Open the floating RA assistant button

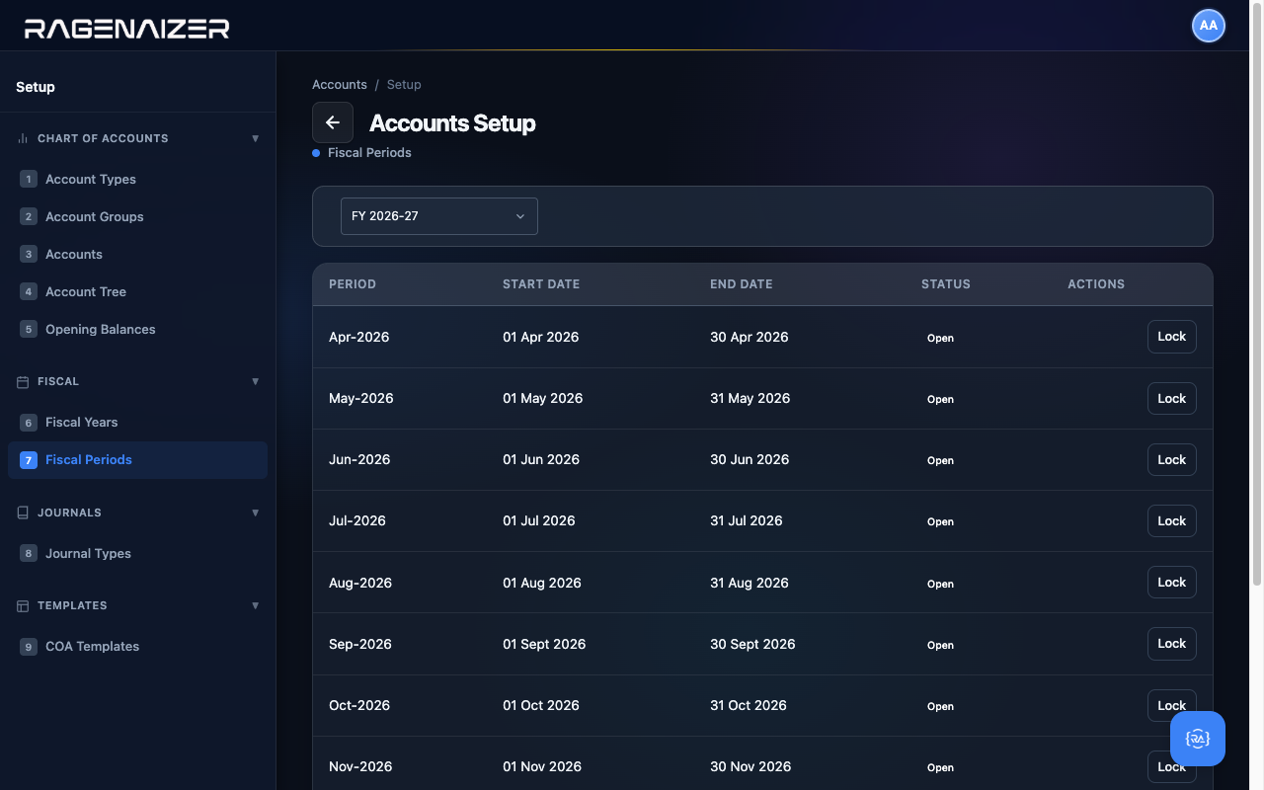(x=1198, y=739)
